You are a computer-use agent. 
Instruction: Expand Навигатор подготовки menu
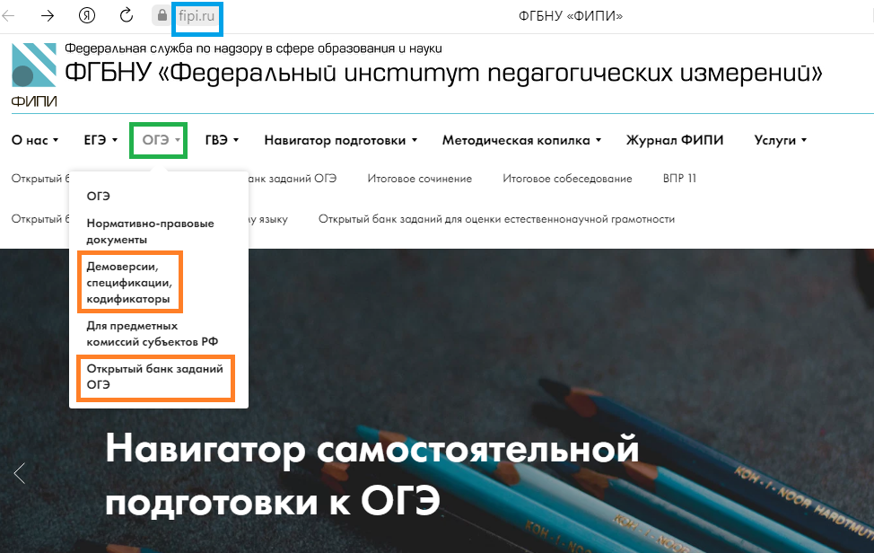coord(341,140)
